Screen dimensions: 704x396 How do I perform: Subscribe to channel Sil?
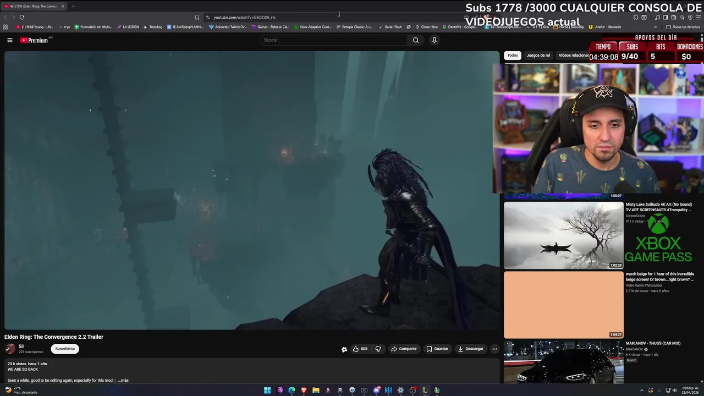click(65, 349)
